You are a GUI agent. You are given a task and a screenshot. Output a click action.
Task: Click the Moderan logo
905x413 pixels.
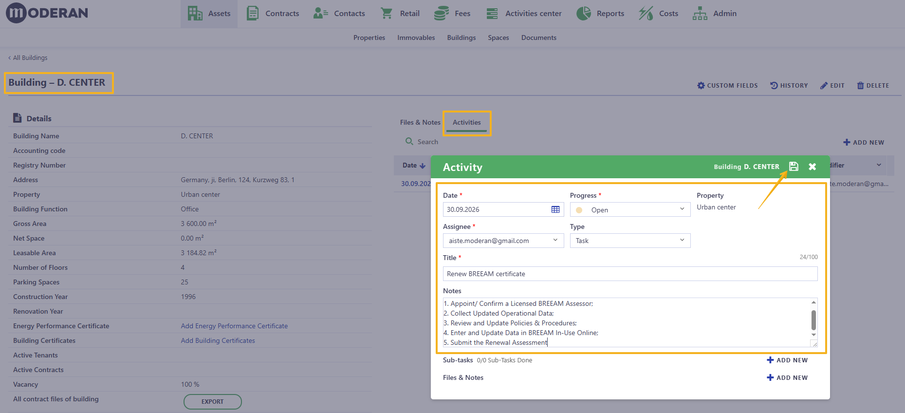[47, 13]
